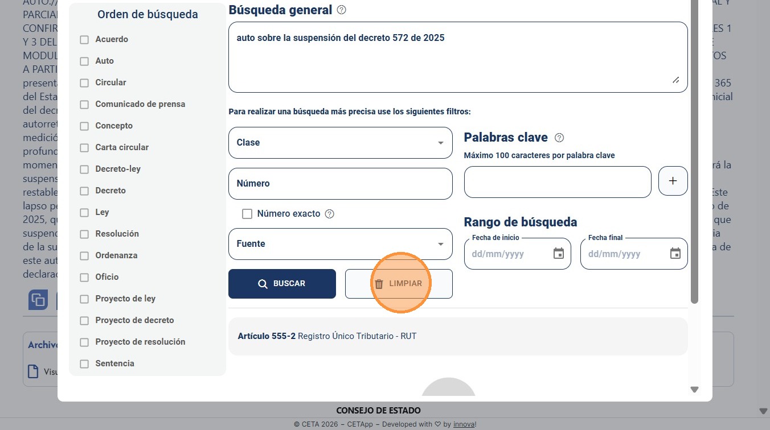Open help icon beside Búsqueda general

tap(341, 10)
